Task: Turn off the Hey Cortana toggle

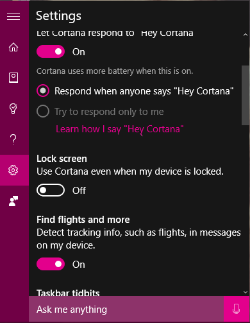Action: tap(51, 51)
